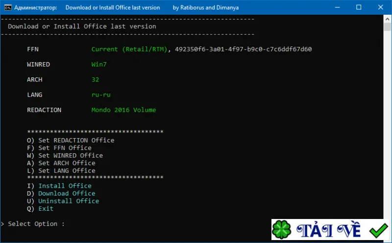Screen dimensions: 392x243
Task: Click the green clover icon
Action: 281,229
